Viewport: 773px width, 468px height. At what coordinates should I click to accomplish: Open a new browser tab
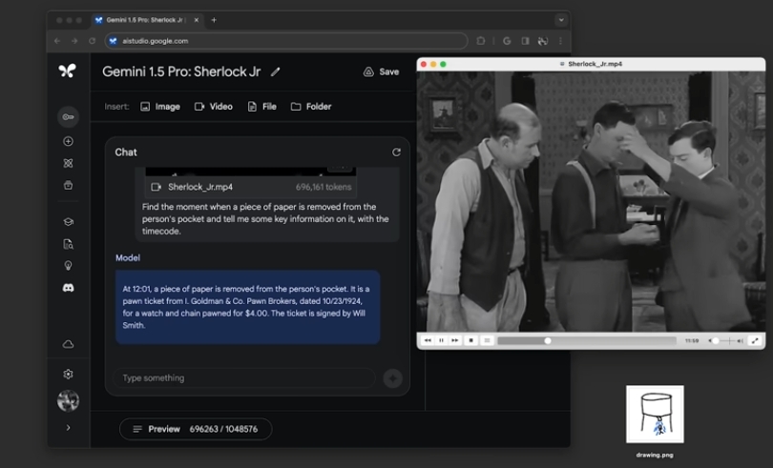point(214,20)
